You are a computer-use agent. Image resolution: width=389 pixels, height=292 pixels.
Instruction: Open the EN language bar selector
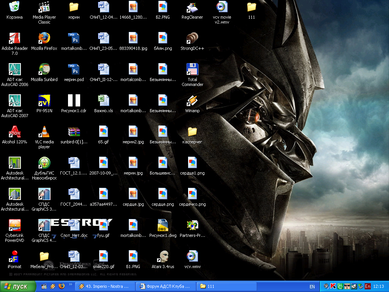pos(312,287)
